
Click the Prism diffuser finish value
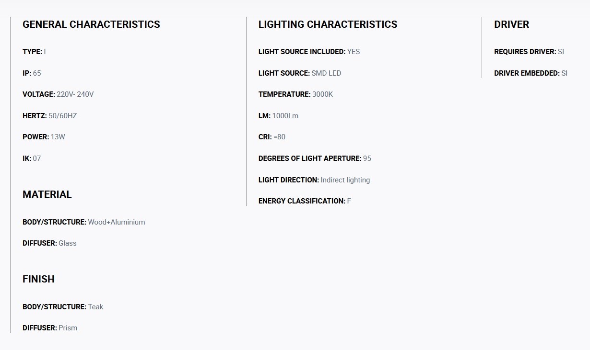tap(68, 328)
